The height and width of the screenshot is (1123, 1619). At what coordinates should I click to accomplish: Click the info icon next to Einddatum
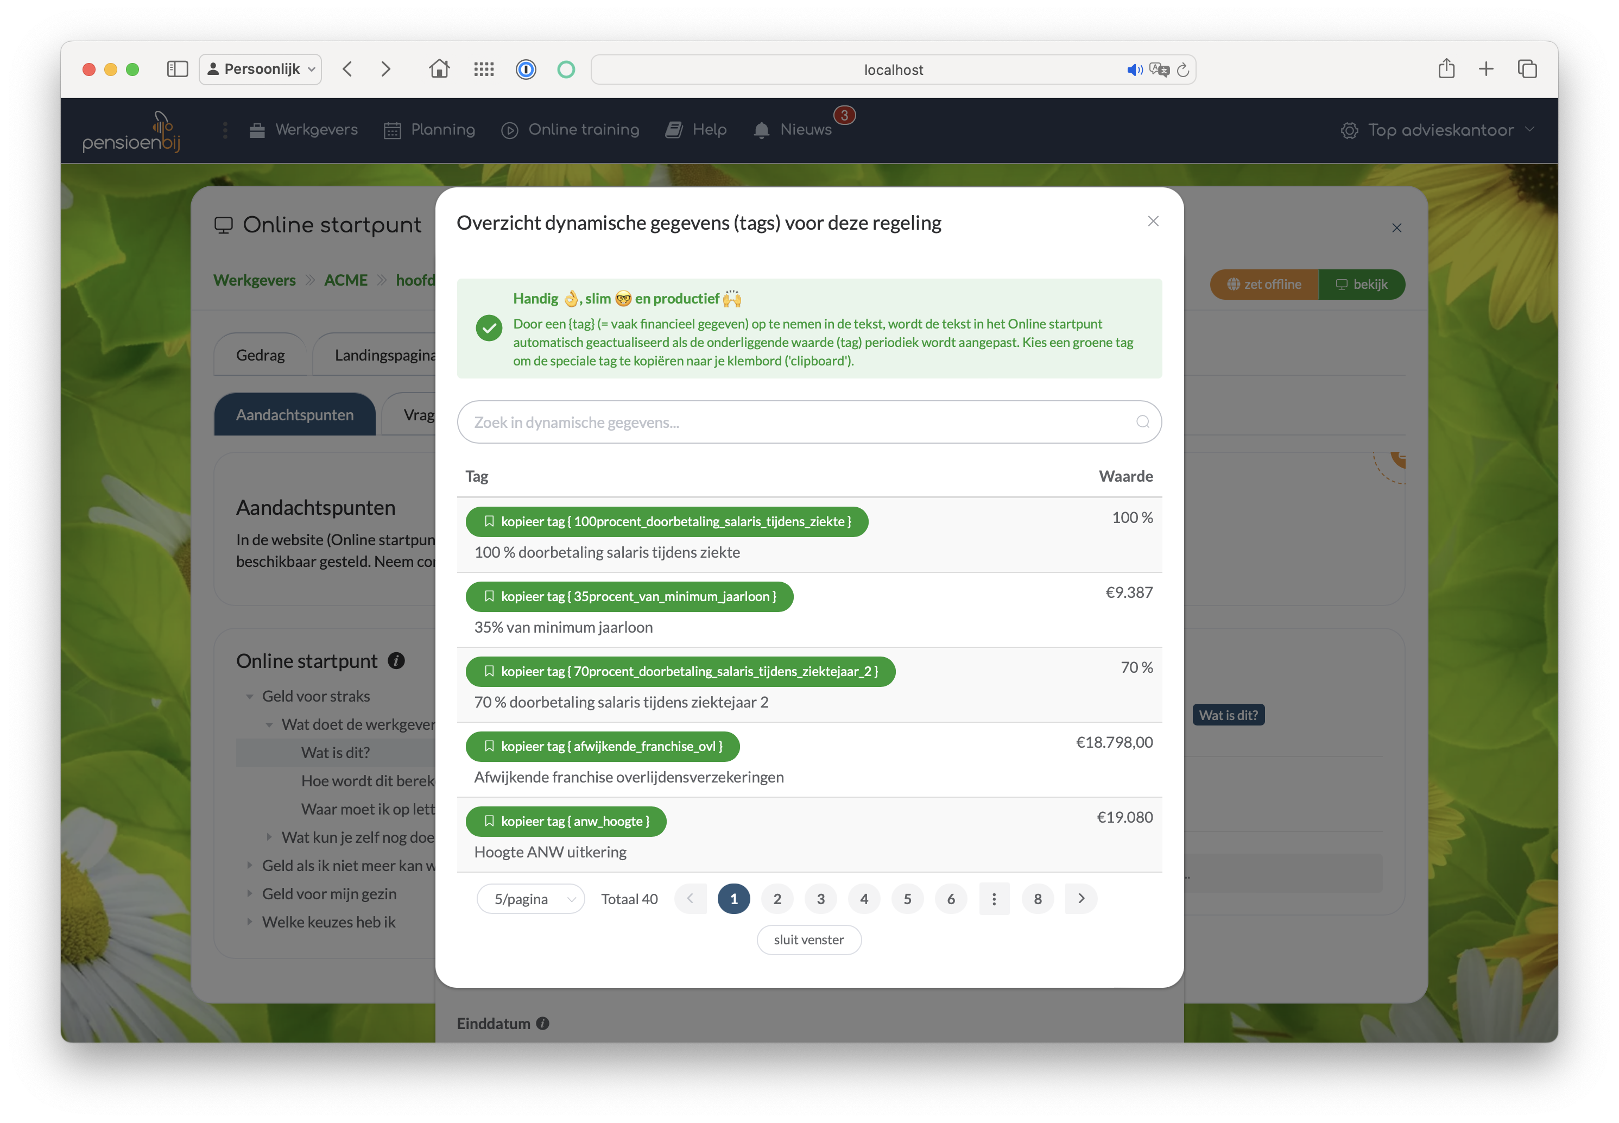[543, 1023]
